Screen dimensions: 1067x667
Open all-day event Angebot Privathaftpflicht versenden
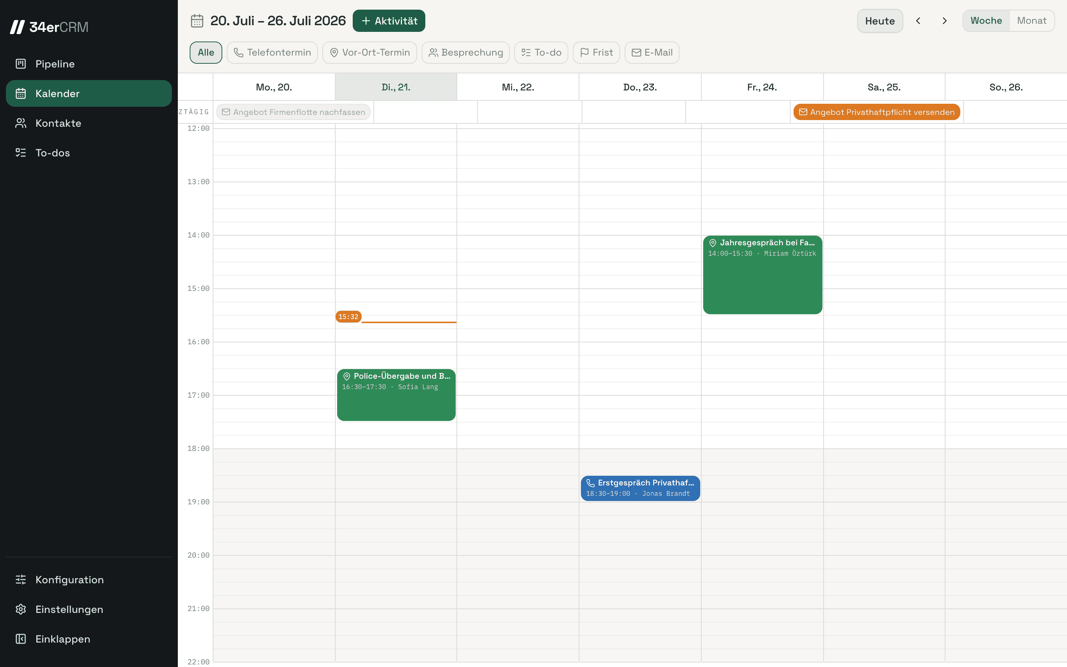(x=877, y=112)
